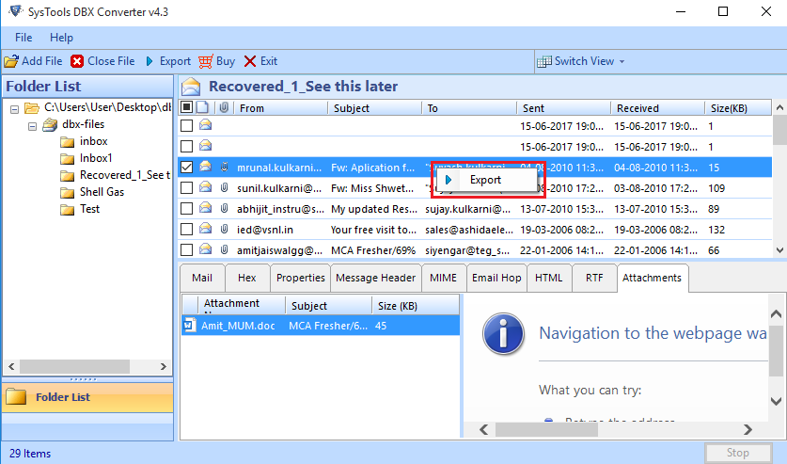Viewport: 787px width, 464px height.
Task: Click the attachment paperclip column header
Action: 224,107
